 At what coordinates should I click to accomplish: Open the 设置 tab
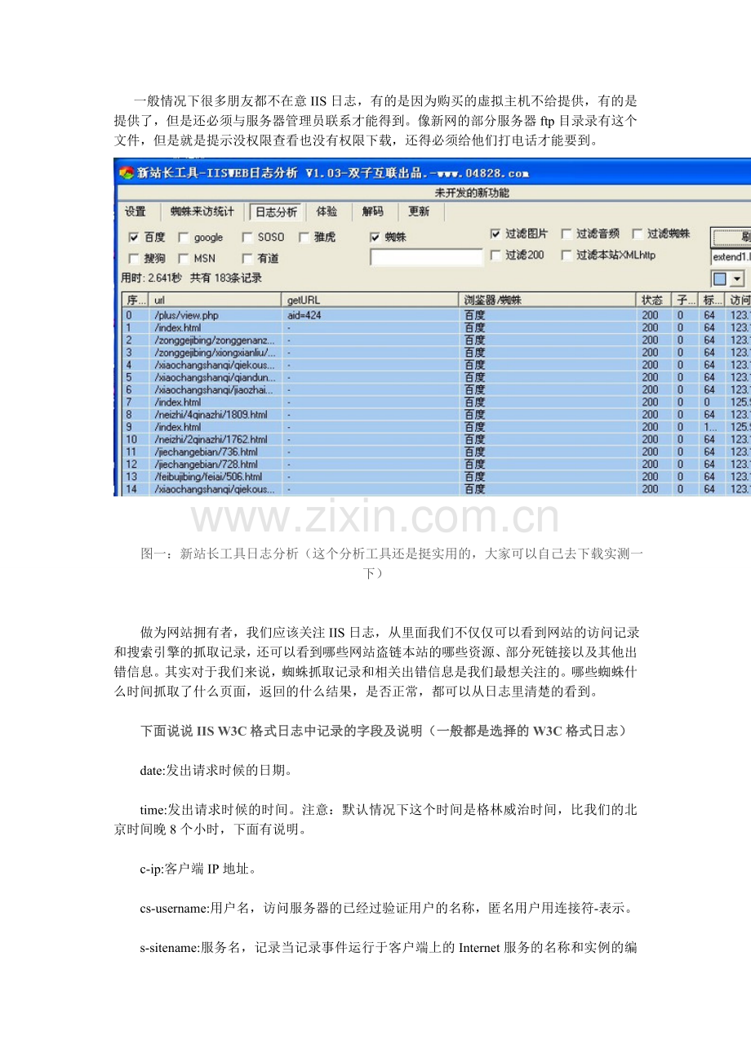pyautogui.click(x=136, y=212)
